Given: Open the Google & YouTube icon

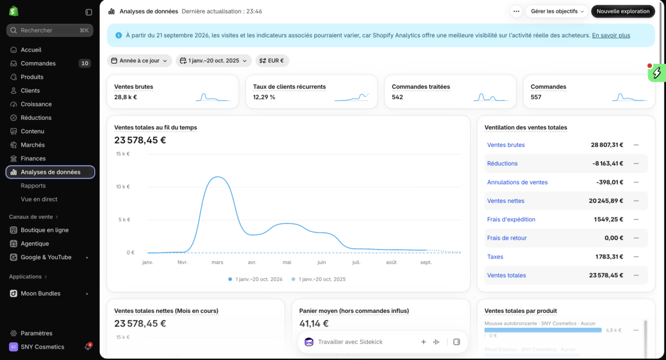Looking at the screenshot, I should pyautogui.click(x=14, y=257).
